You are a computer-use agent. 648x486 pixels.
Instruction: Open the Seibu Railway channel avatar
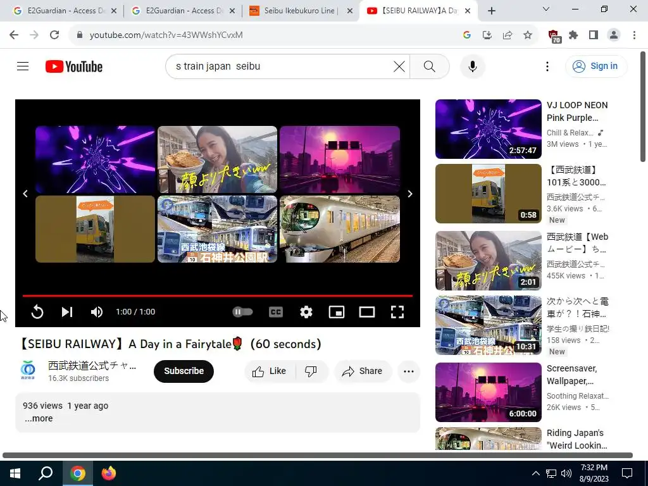28,370
